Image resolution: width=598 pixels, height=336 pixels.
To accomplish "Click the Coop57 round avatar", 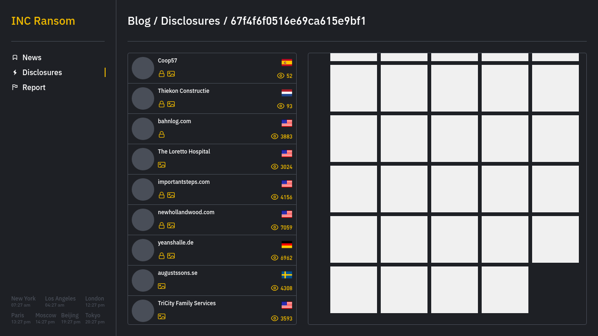I will 143,68.
